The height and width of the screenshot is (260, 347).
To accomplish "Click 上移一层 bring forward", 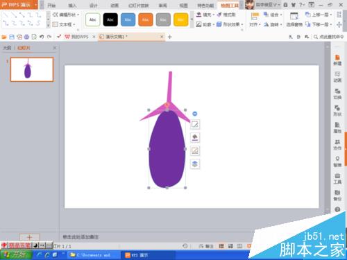I will pos(319,15).
